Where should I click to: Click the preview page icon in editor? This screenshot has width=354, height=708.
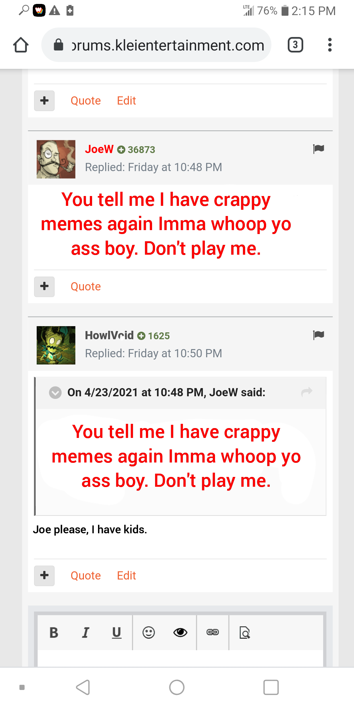pyautogui.click(x=245, y=632)
